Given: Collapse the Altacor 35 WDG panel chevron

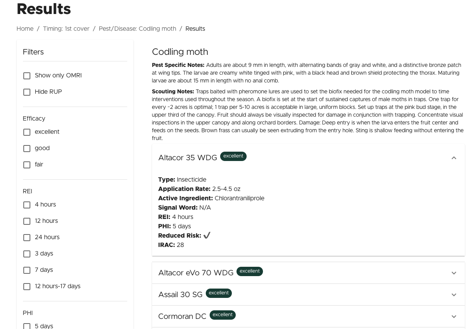Looking at the screenshot, I should click(454, 158).
